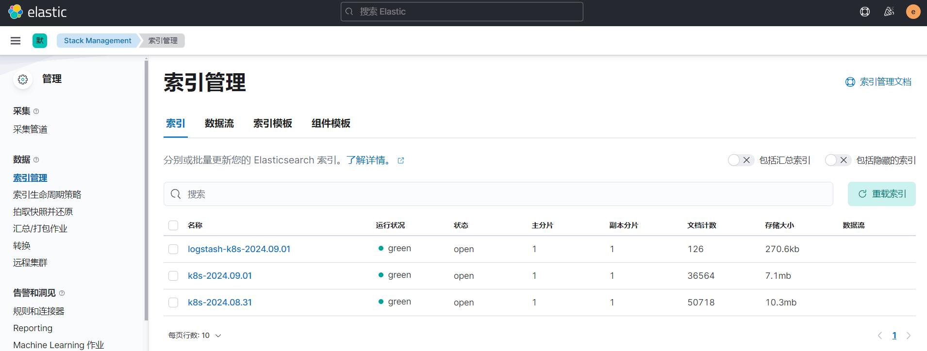927x351 pixels.
Task: Go to the next page arrow
Action: (909, 335)
